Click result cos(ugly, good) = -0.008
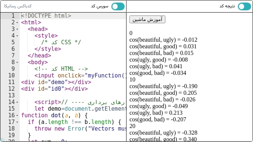Screen dimensions: 253x142 [159, 60]
